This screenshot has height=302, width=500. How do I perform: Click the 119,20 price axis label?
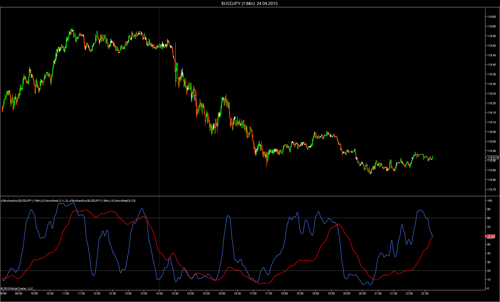[x=492, y=103]
